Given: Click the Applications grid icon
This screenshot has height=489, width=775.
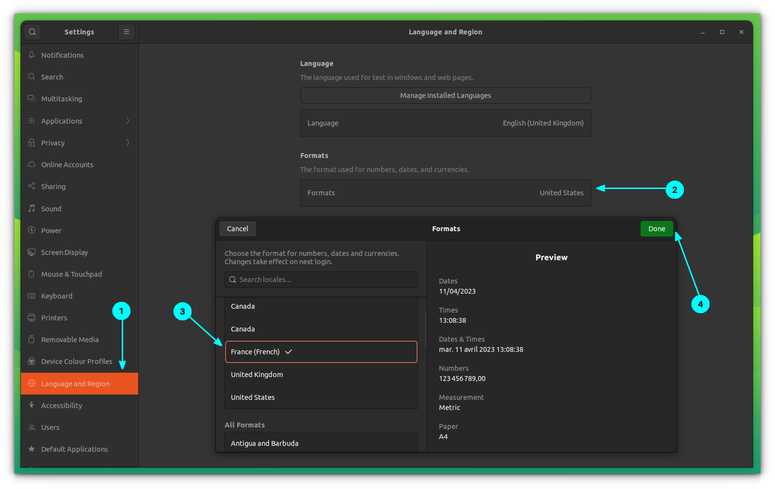Looking at the screenshot, I should 32,121.
